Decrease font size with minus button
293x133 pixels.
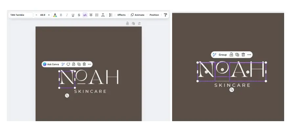[36, 15]
